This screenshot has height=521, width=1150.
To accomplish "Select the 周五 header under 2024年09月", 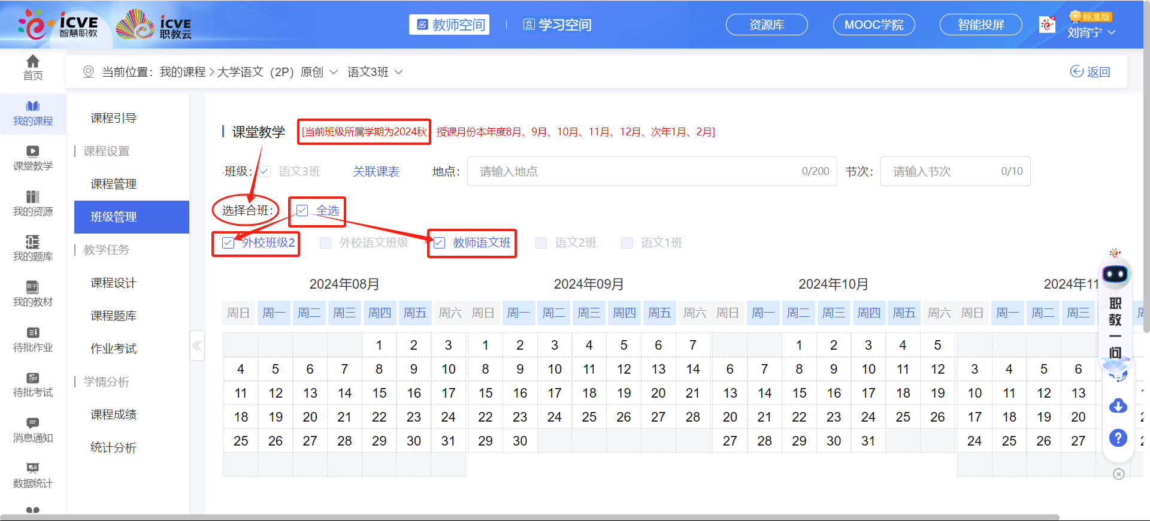I will coord(659,313).
